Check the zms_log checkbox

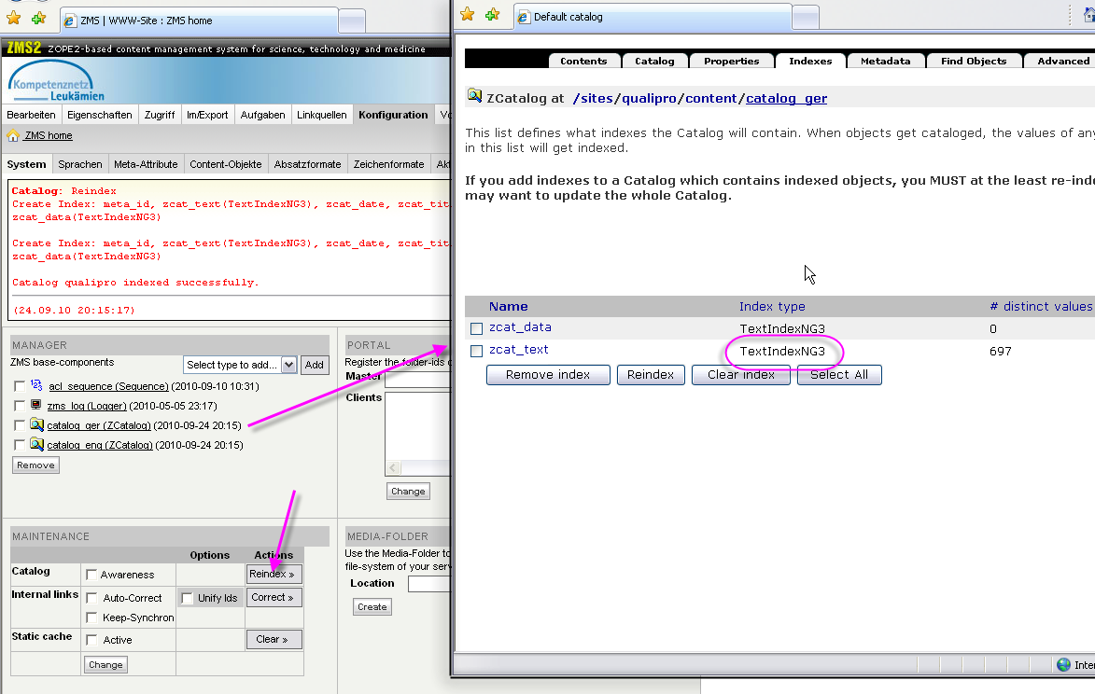(x=20, y=405)
